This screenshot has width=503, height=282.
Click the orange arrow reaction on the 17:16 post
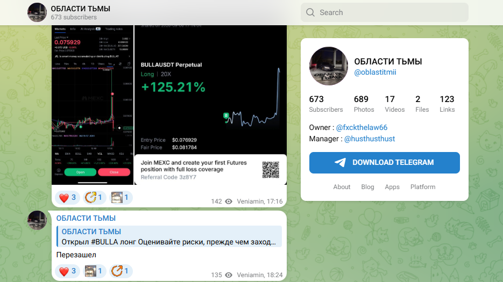tap(94, 198)
